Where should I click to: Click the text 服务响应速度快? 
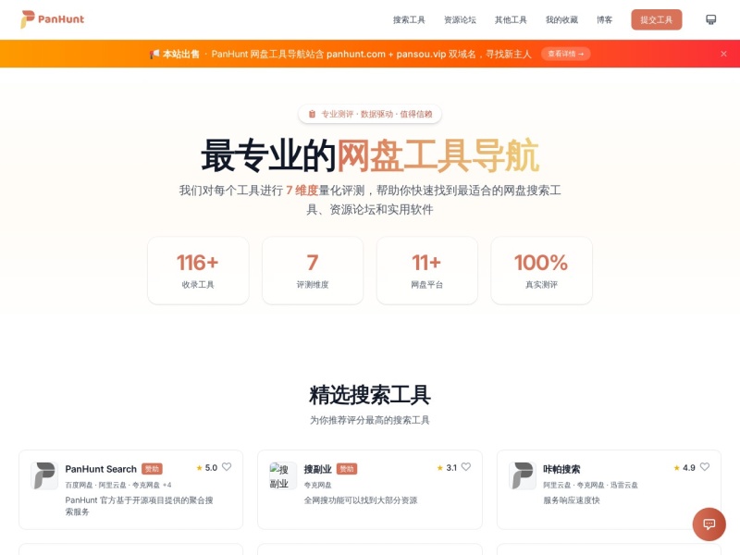click(x=572, y=500)
